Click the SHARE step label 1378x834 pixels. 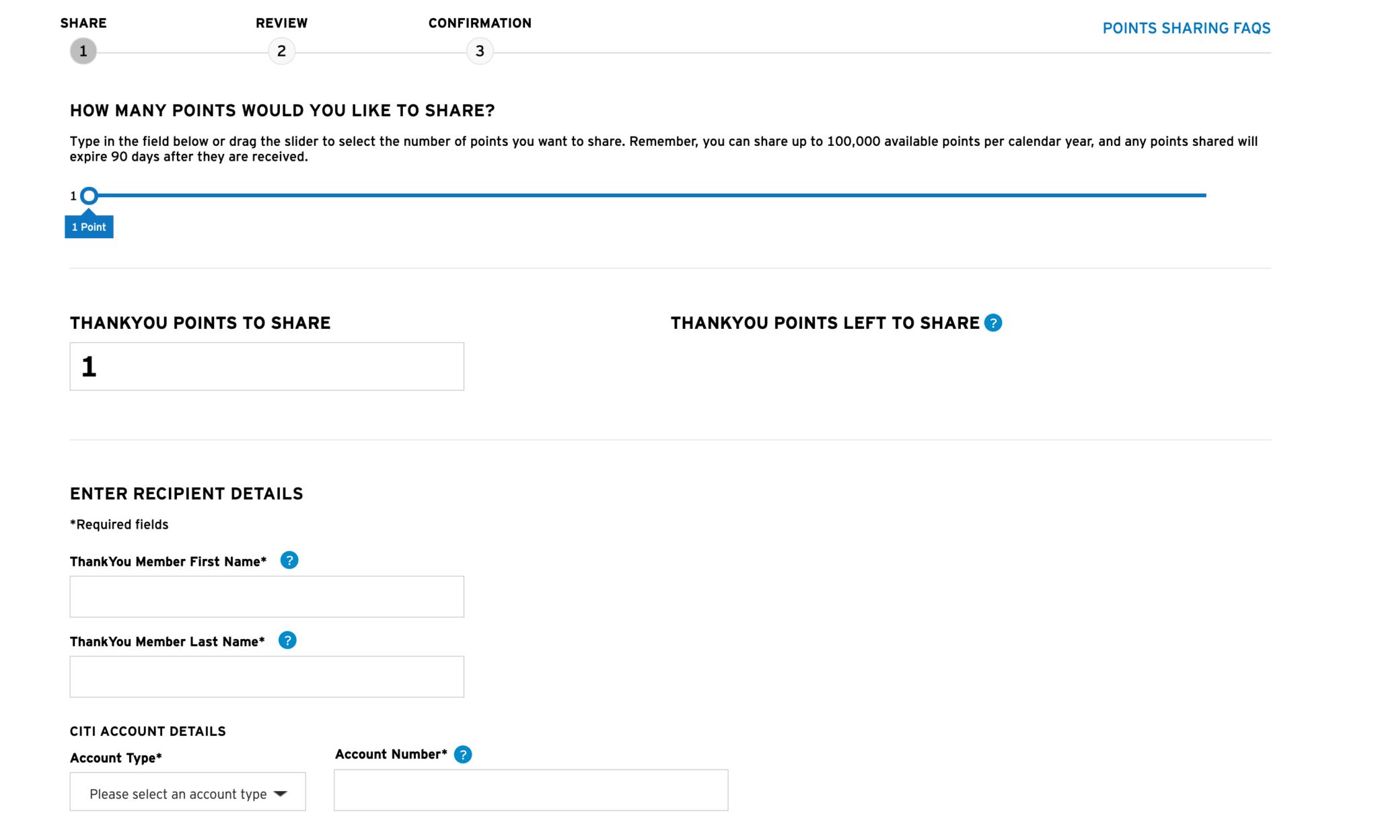(x=83, y=22)
